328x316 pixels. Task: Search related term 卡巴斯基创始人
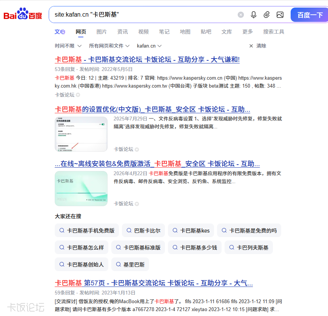(82, 264)
